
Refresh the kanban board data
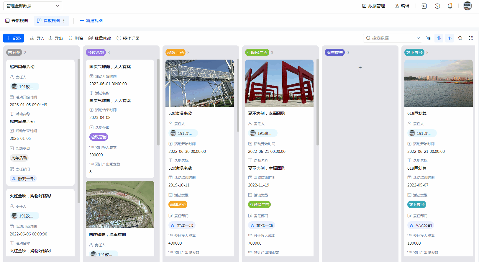tap(460, 38)
